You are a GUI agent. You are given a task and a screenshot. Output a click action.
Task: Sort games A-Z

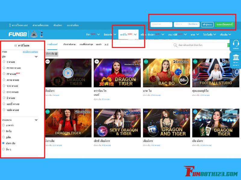click(x=107, y=44)
